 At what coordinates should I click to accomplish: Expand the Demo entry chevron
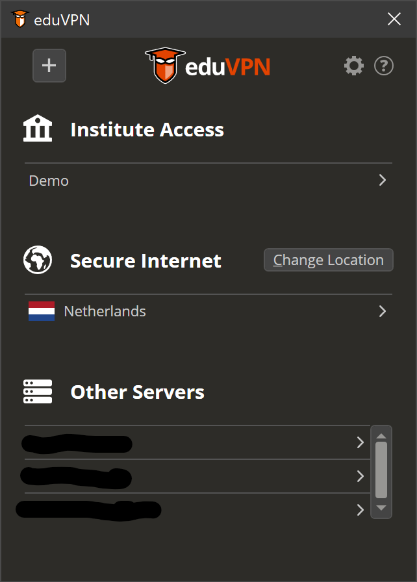383,180
